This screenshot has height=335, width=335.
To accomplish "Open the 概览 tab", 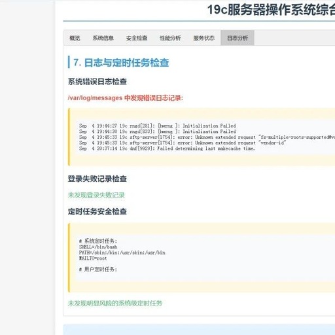I will (75, 38).
